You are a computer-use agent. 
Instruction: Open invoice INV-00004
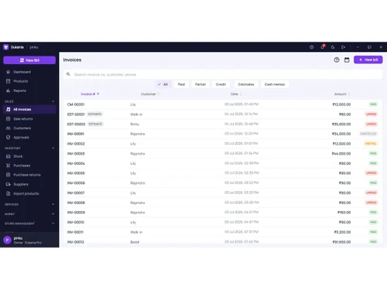[x=223, y=163]
